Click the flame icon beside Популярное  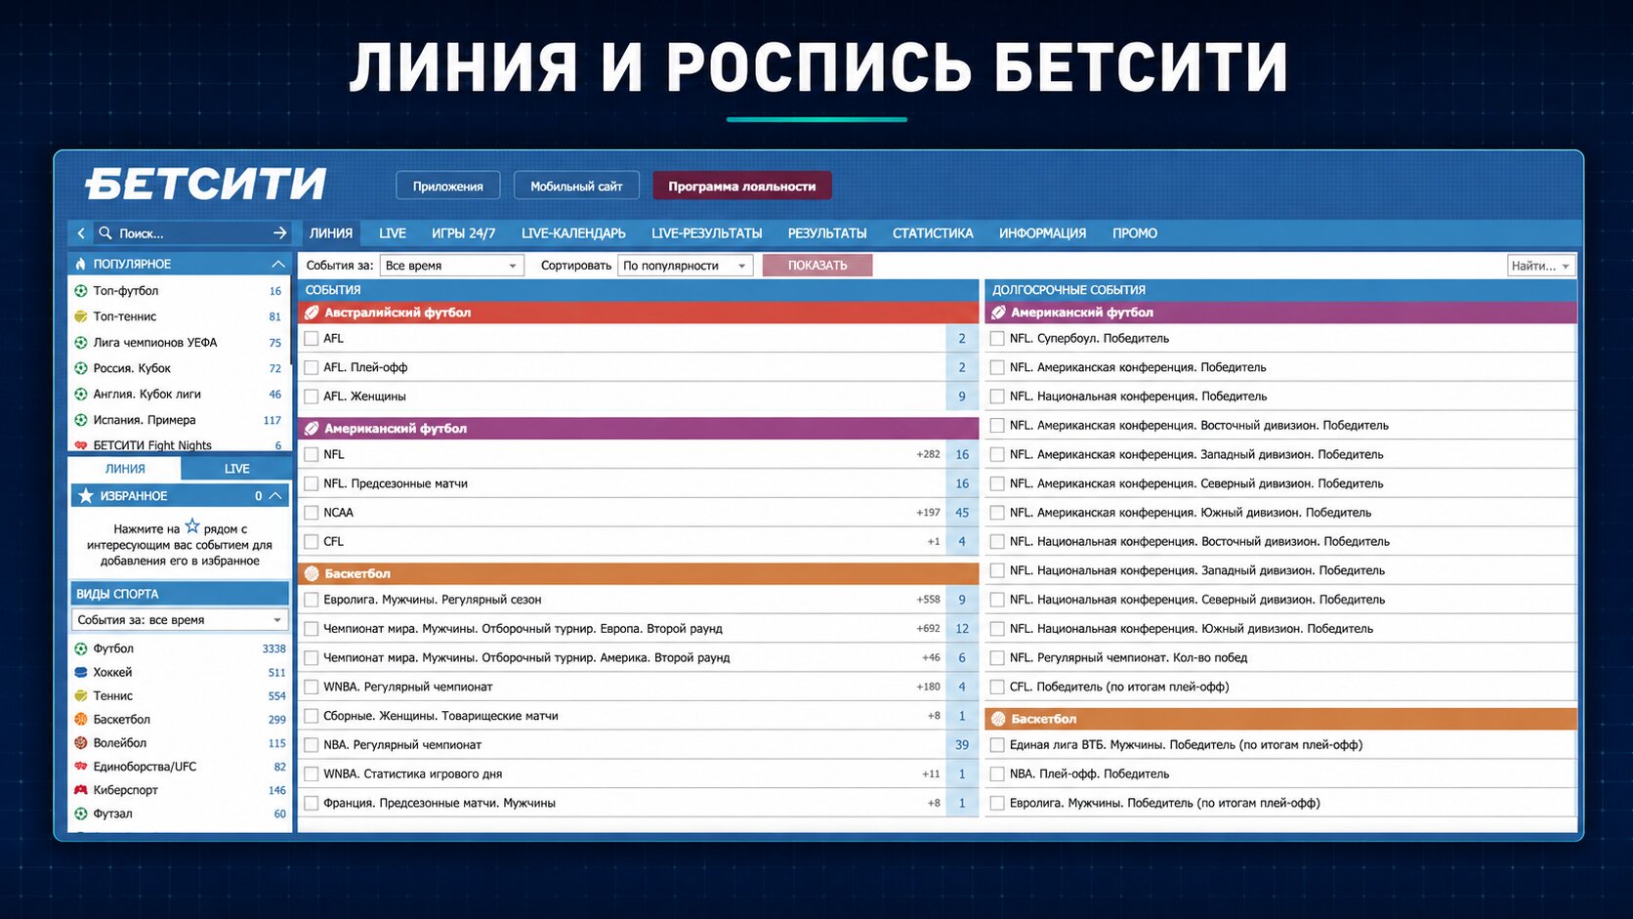tap(81, 264)
